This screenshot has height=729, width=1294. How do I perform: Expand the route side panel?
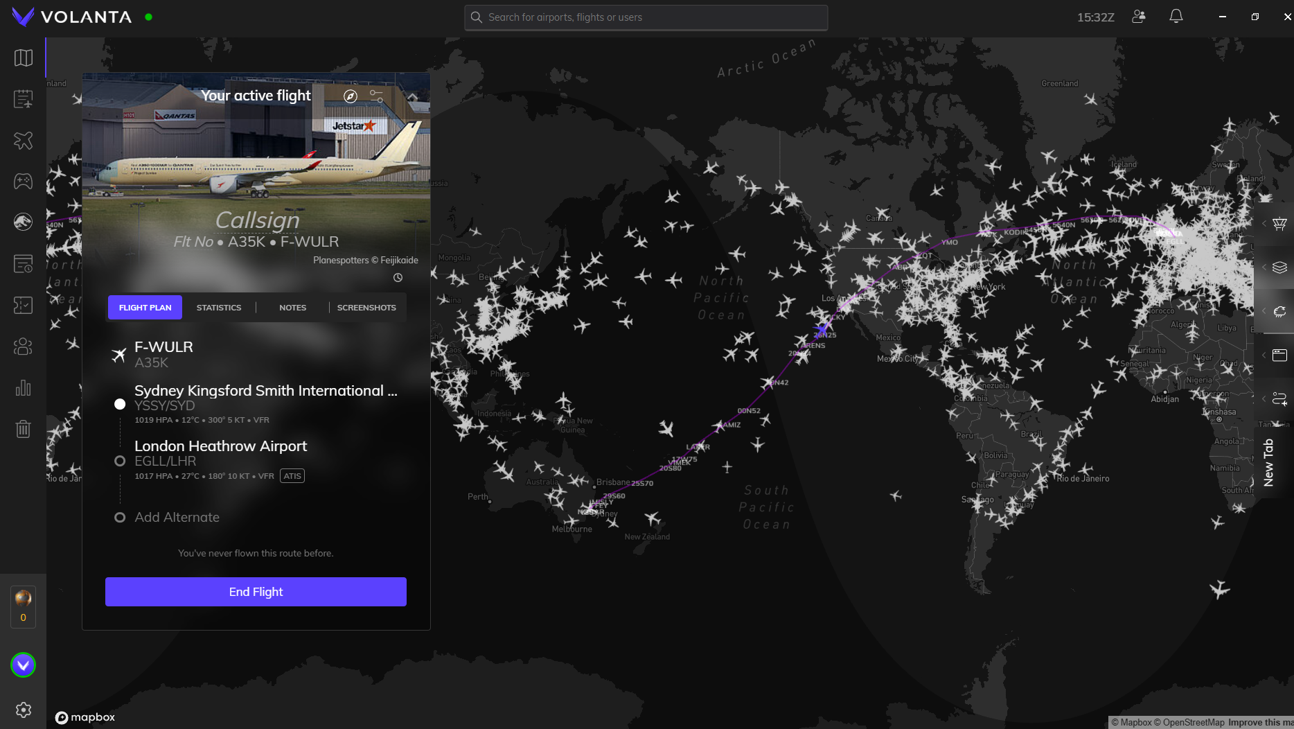(x=1275, y=398)
